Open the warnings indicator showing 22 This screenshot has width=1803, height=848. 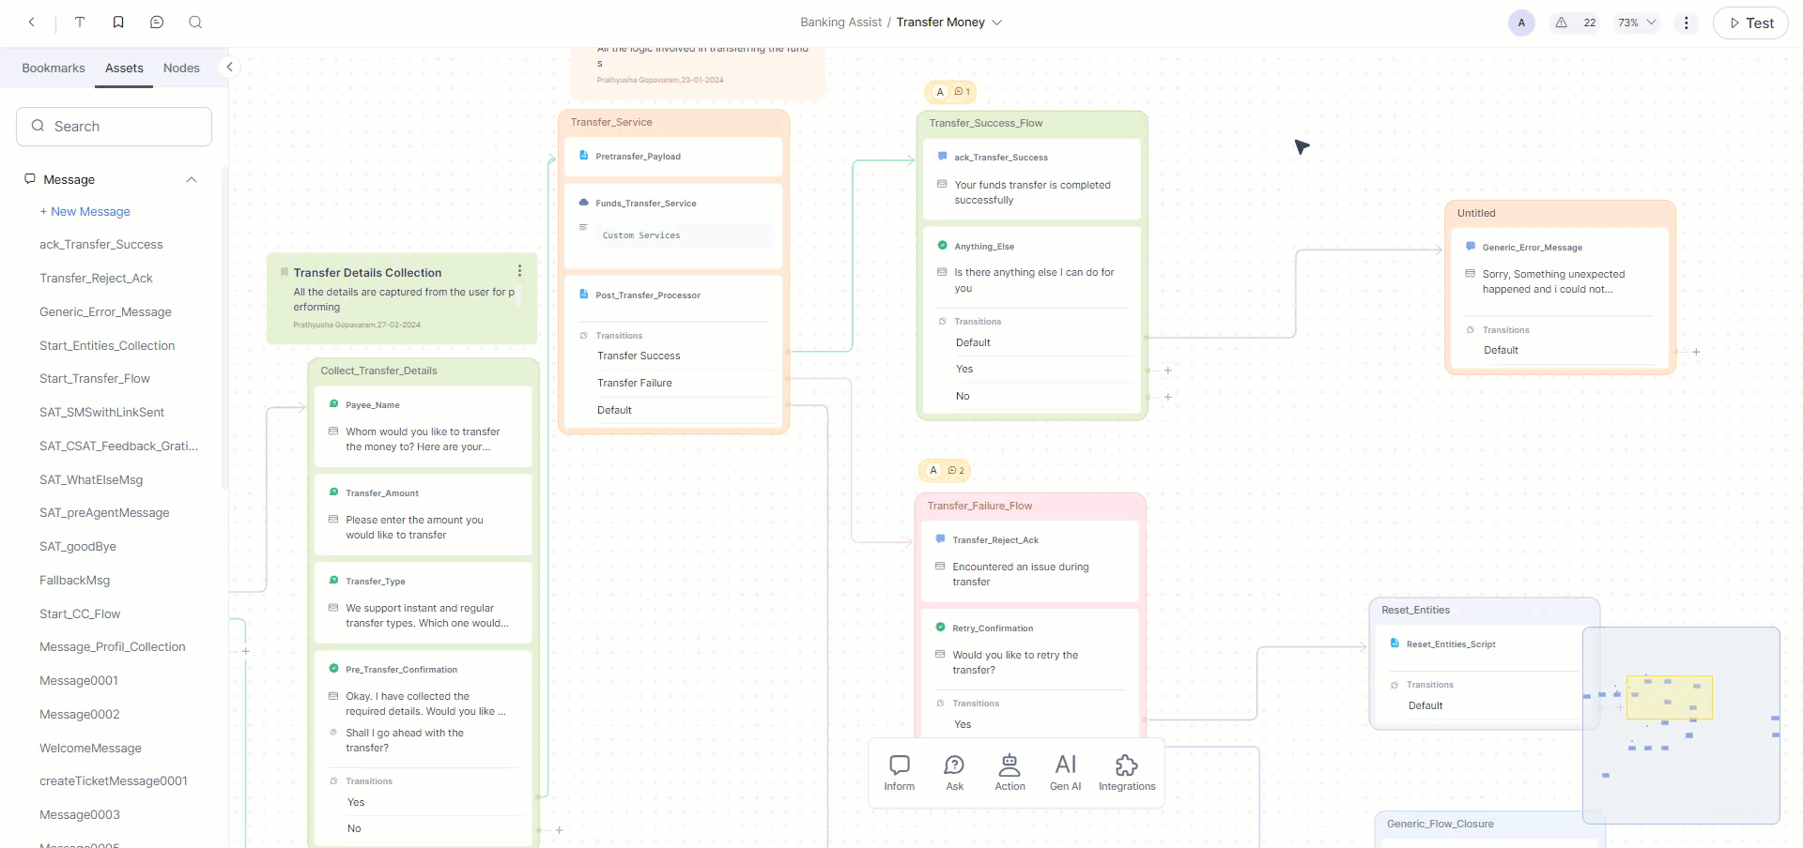point(1575,23)
